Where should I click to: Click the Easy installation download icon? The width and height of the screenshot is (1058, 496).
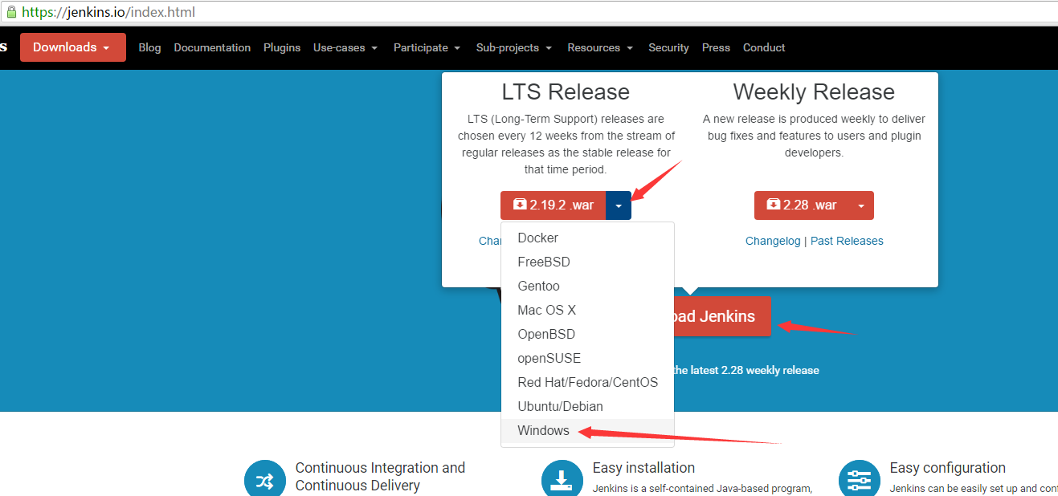562,480
